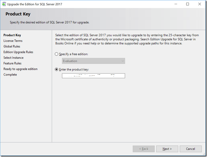
Task: Click the 'Upgrade the Edition for SQL Server 2017' title
Action: (x=35, y=4)
